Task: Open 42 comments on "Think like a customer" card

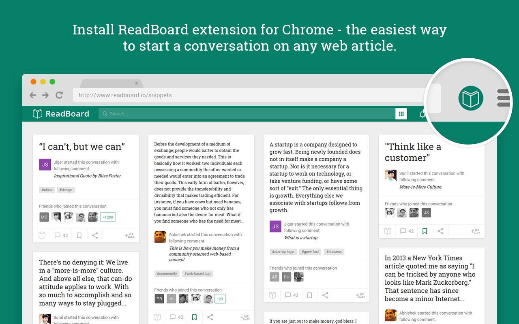Action: (x=407, y=231)
